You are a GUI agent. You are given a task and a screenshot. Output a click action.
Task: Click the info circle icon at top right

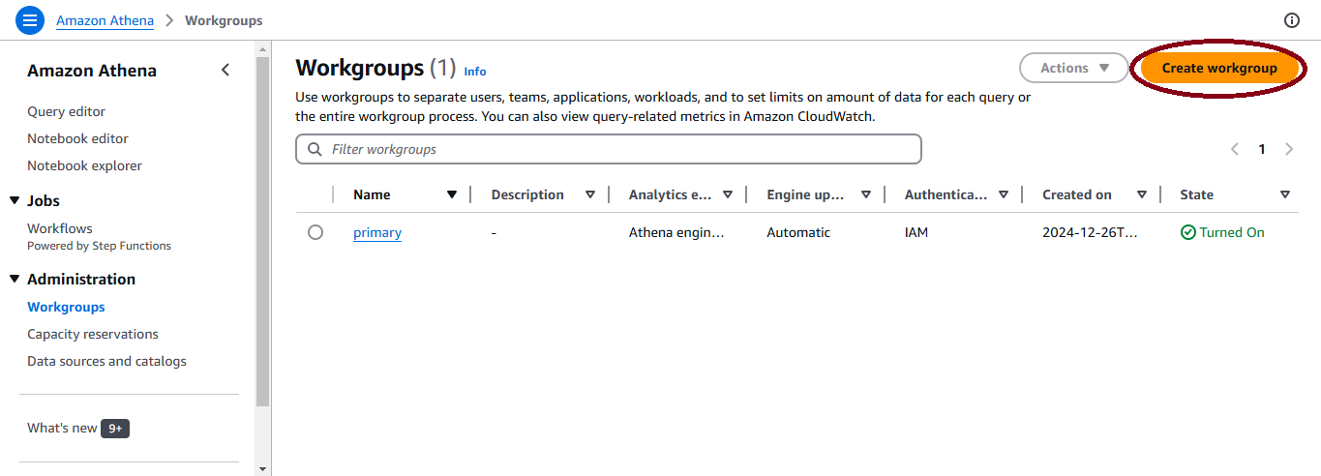pyautogui.click(x=1292, y=20)
